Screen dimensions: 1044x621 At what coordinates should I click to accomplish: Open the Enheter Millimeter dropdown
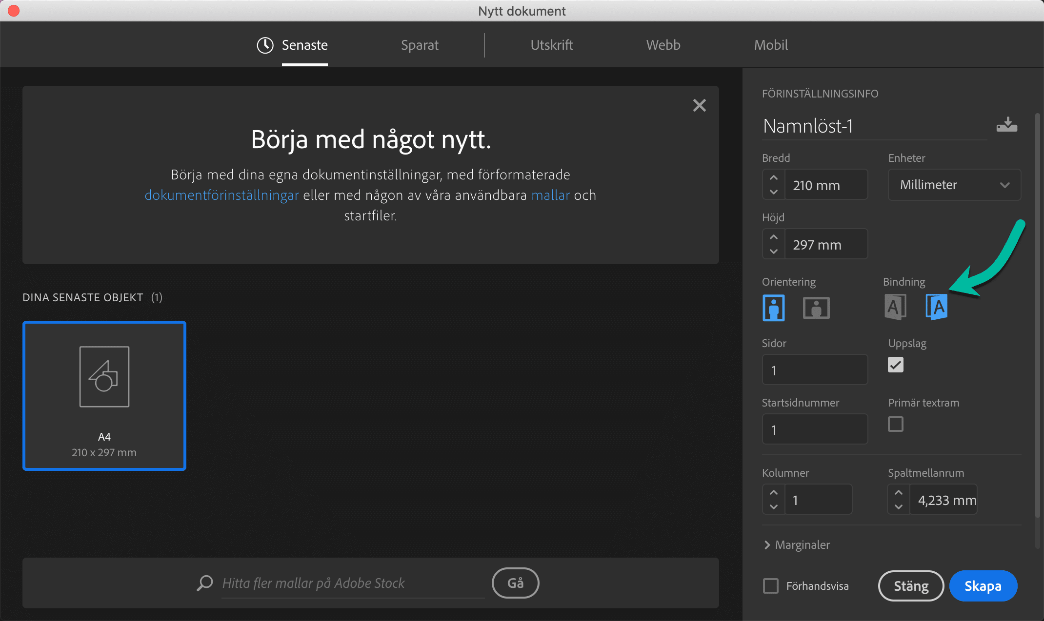point(954,185)
